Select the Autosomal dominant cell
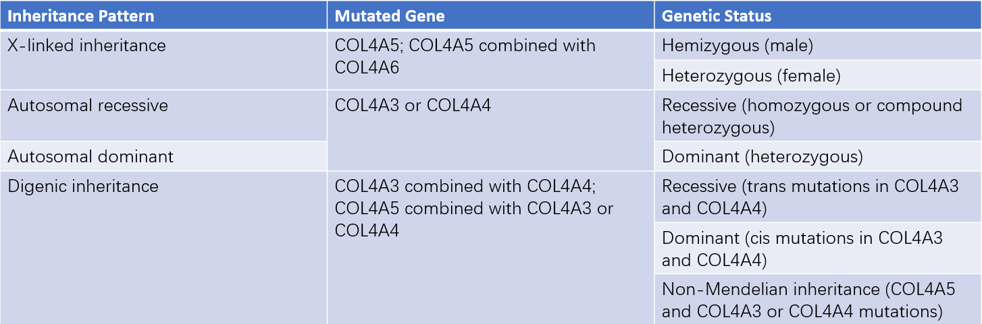Image resolution: width=982 pixels, height=324 pixels. click(163, 156)
